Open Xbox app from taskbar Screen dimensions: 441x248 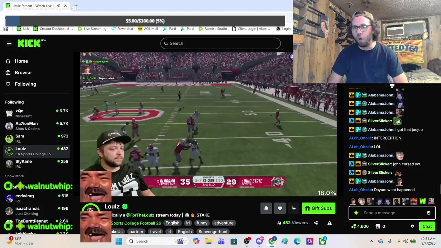pos(322,241)
